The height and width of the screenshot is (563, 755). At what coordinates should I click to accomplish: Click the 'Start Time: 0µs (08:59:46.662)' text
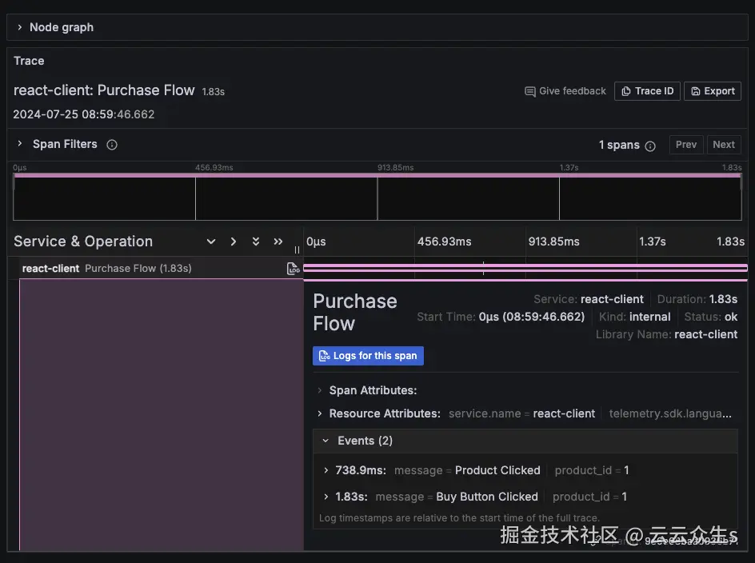click(x=501, y=317)
